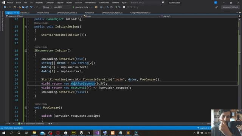Switch to the Rotador.cs tab

90,12
